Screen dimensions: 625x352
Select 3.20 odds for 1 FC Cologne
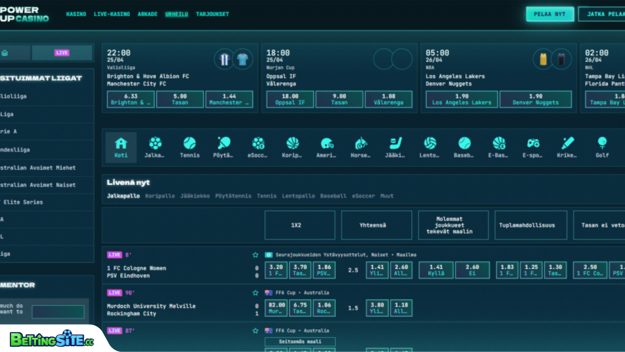point(276,270)
